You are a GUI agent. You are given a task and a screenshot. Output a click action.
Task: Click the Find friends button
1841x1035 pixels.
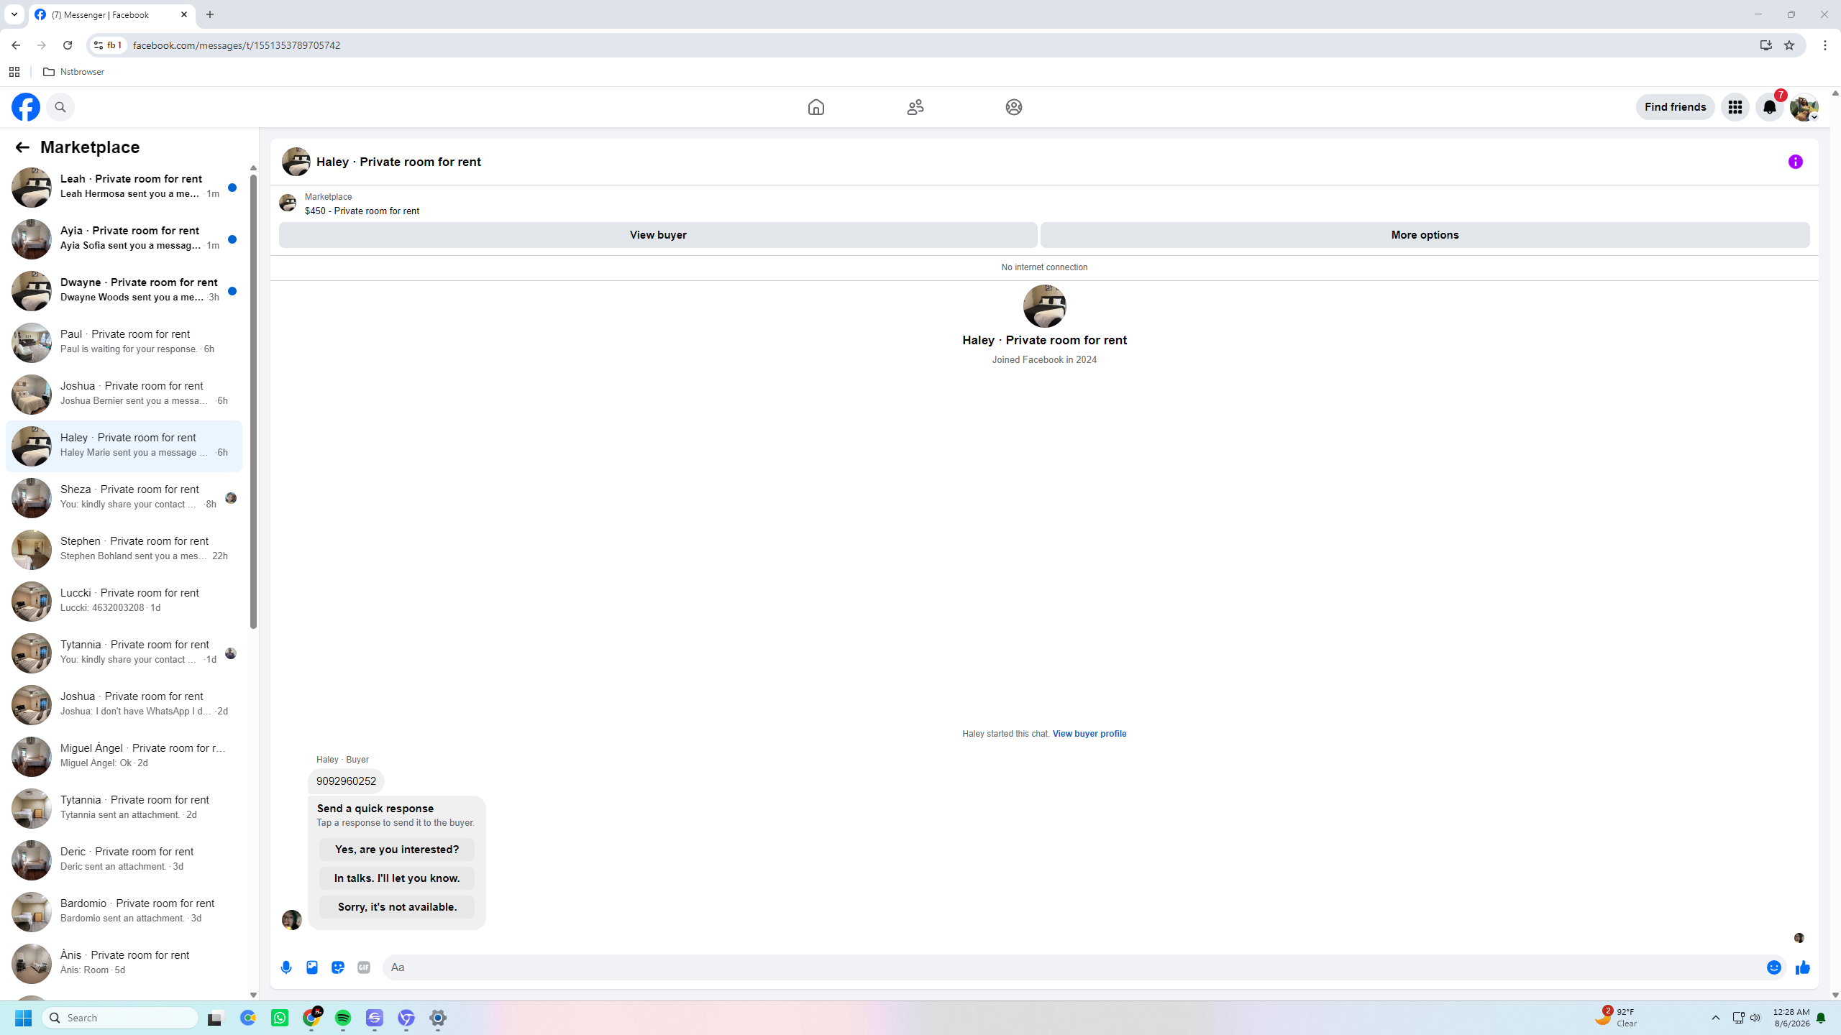tap(1675, 107)
